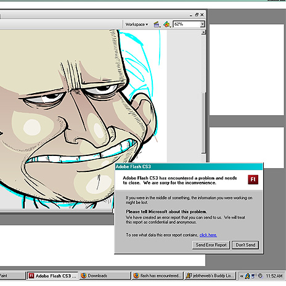Click the AIM running man tray icon

247,276
